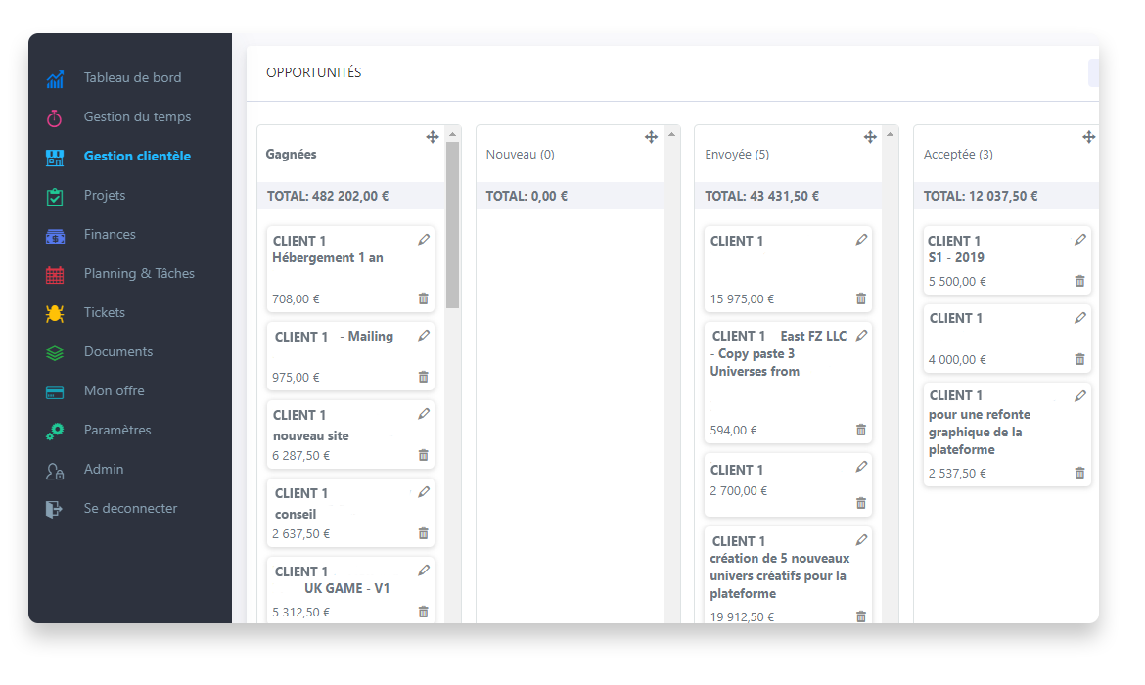Open Projets in the sidebar
The width and height of the screenshot is (1145, 685).
click(x=105, y=195)
